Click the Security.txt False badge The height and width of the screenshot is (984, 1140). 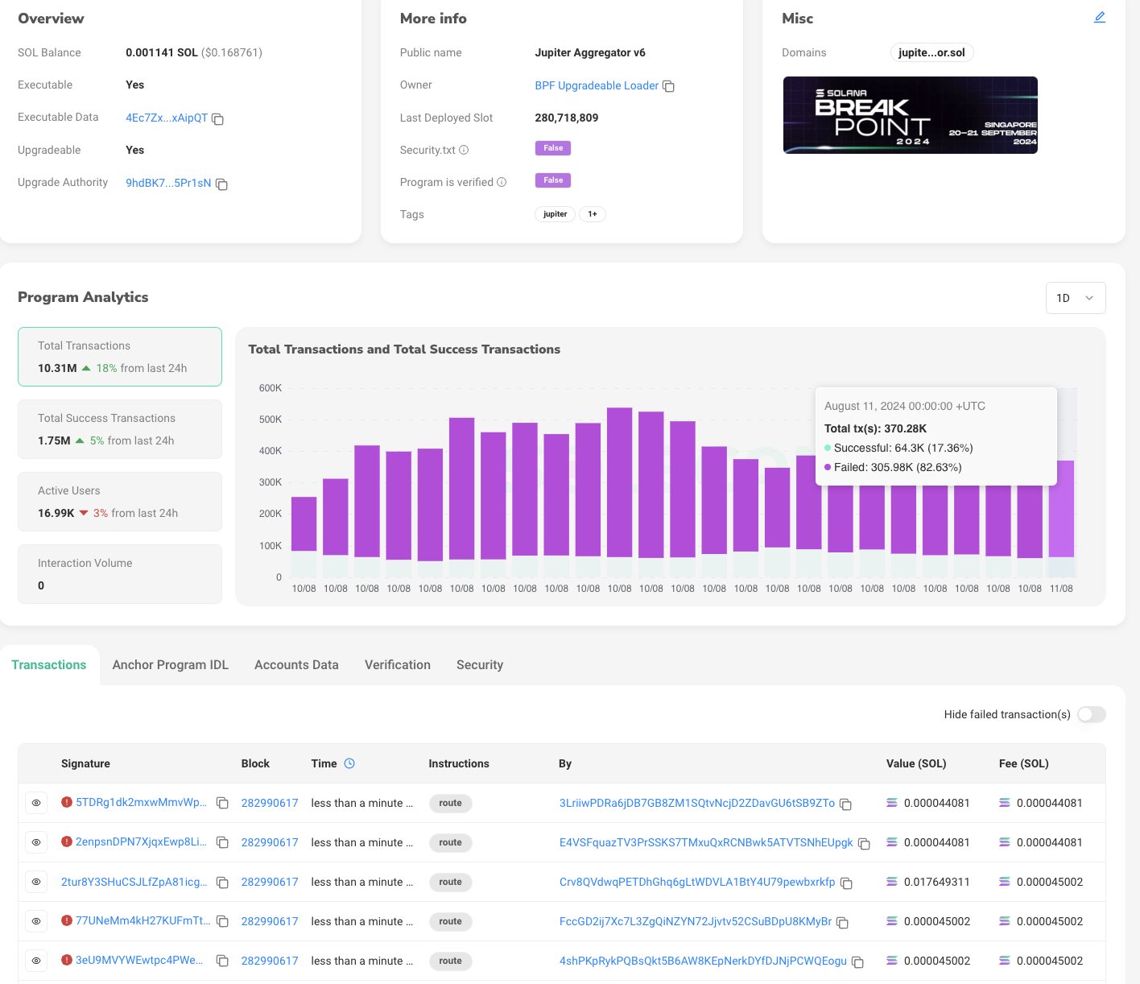click(x=553, y=148)
